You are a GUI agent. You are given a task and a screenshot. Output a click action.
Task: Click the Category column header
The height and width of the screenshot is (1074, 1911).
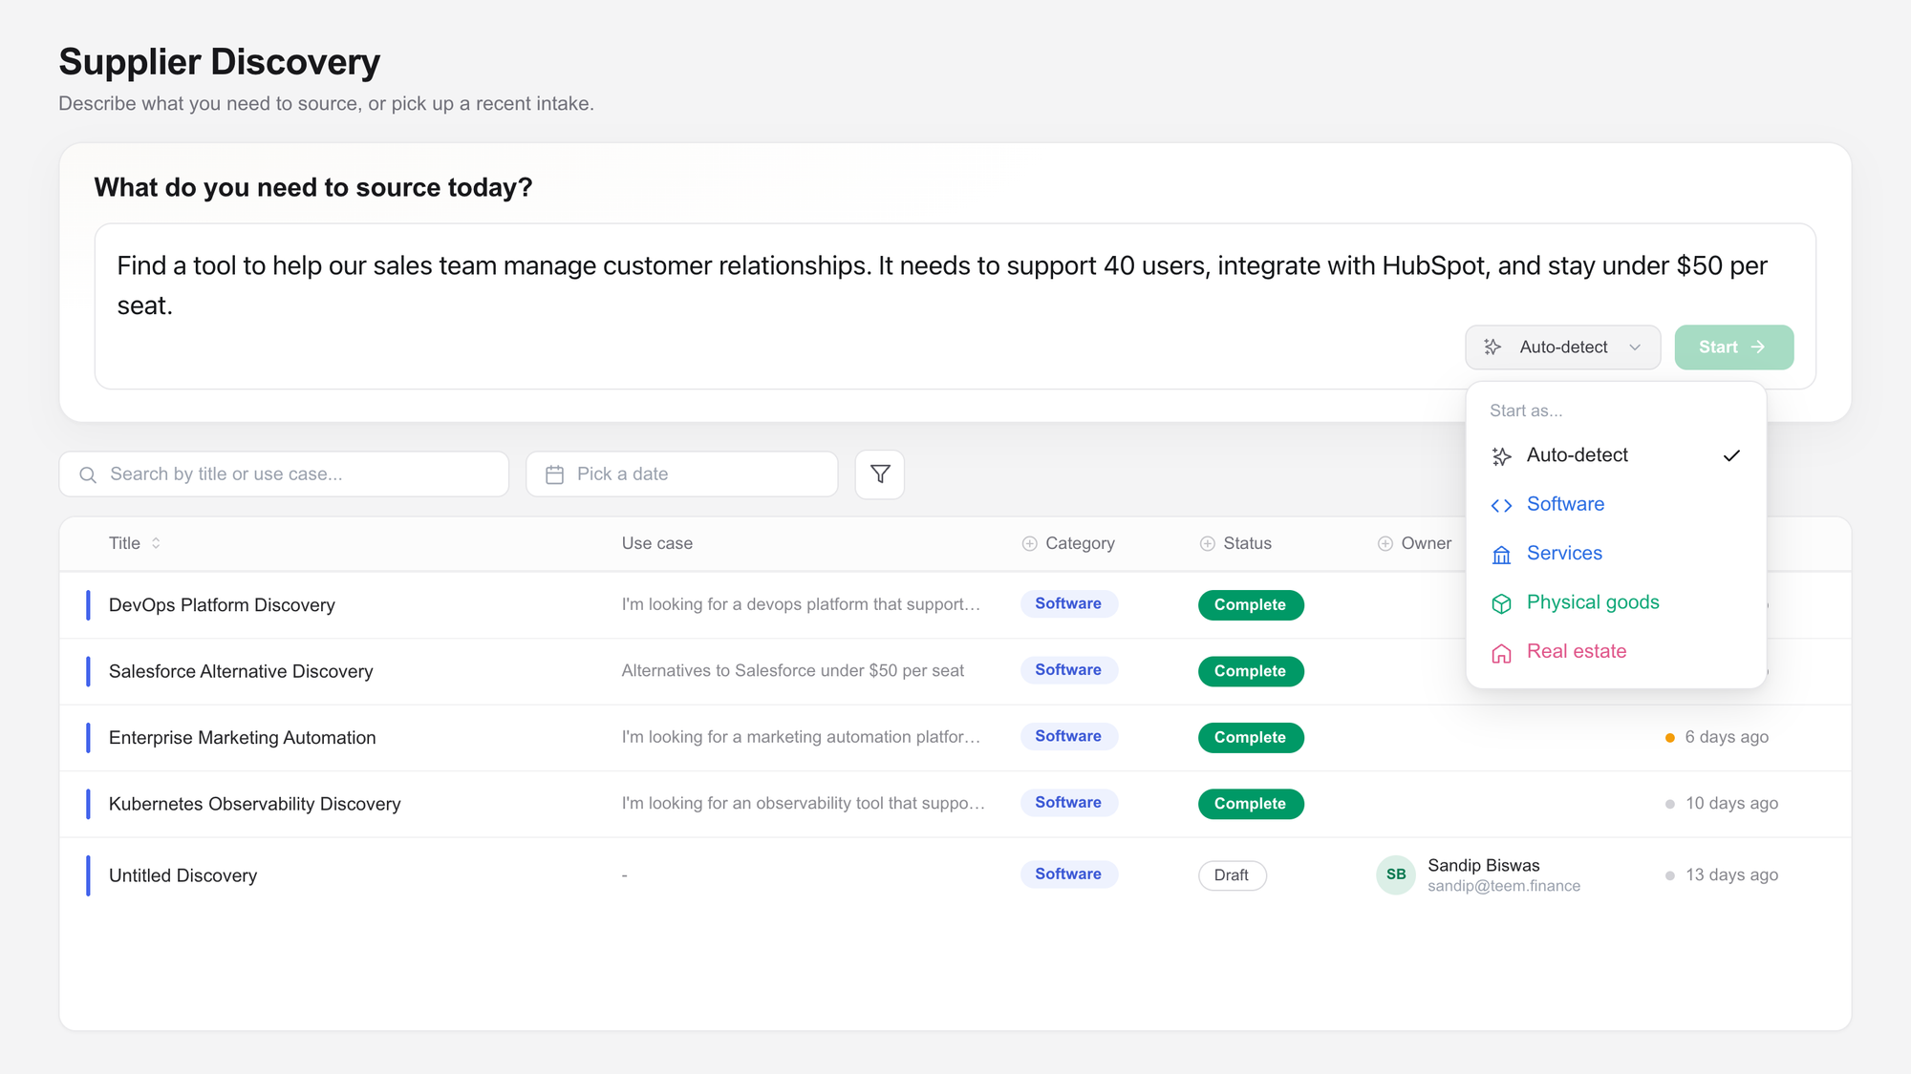1068,543
